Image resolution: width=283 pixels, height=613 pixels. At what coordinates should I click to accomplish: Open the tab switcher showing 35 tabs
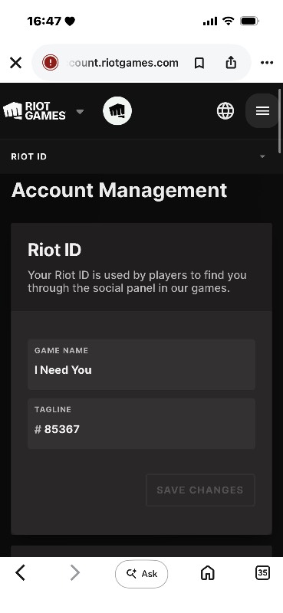(262, 572)
